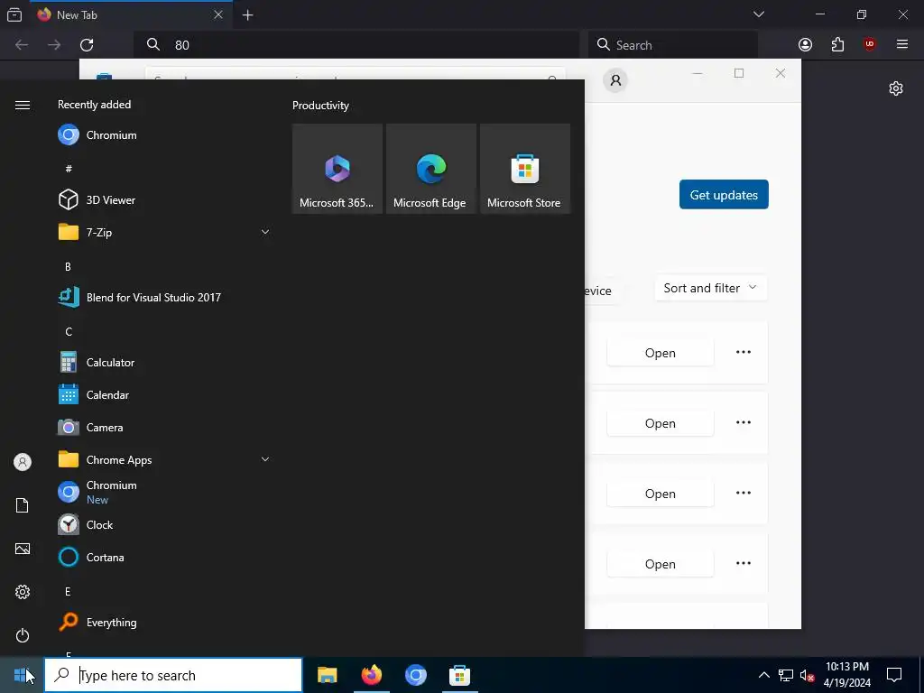Reload the Firefox page
The image size is (924, 693).
point(87,45)
